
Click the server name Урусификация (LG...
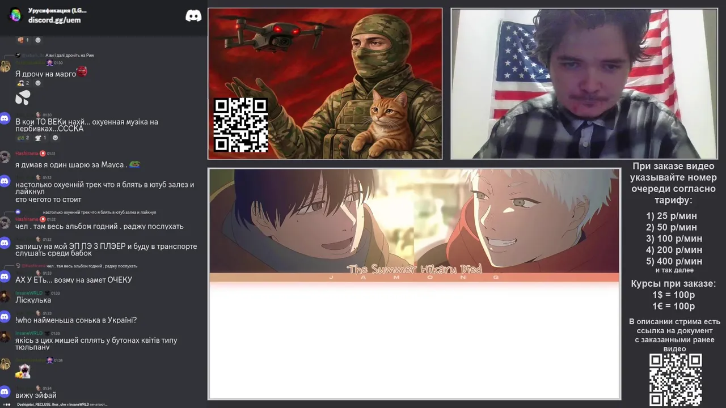click(57, 10)
